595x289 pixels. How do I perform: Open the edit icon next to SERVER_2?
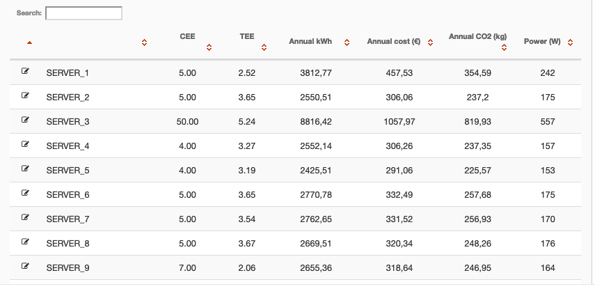pyautogui.click(x=25, y=95)
